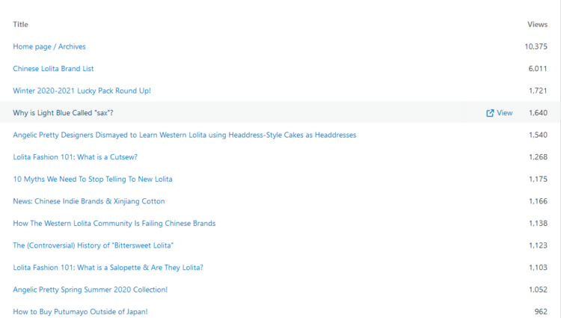This screenshot has width=561, height=318.
Task: Open "Lolita Fashion 101: What is a Cutsew?"
Action: [x=75, y=157]
